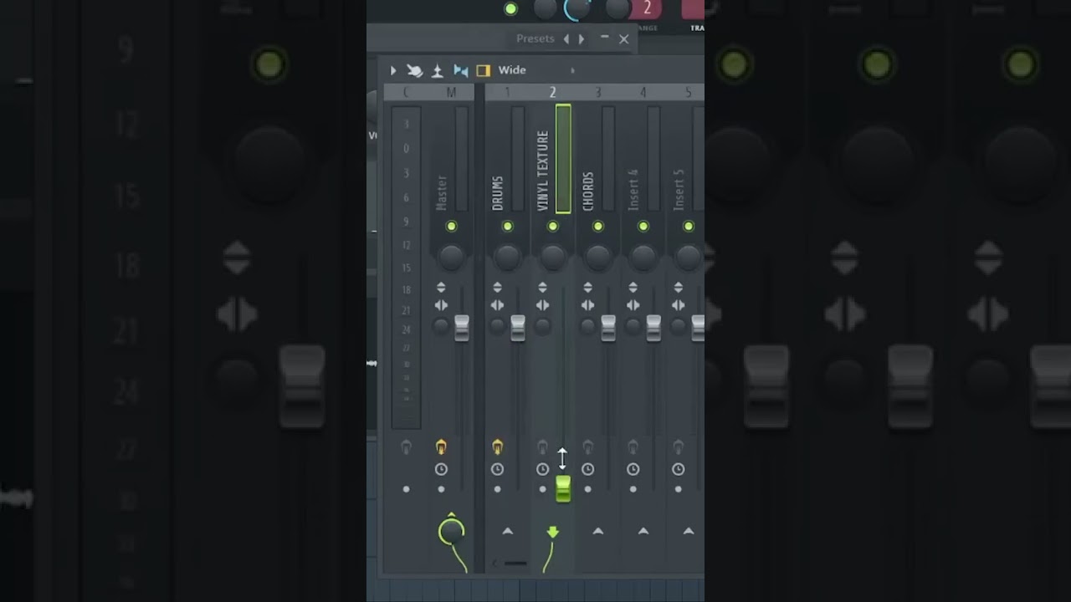
Task: Swap stereo channels on Insert 4
Action: click(633, 306)
